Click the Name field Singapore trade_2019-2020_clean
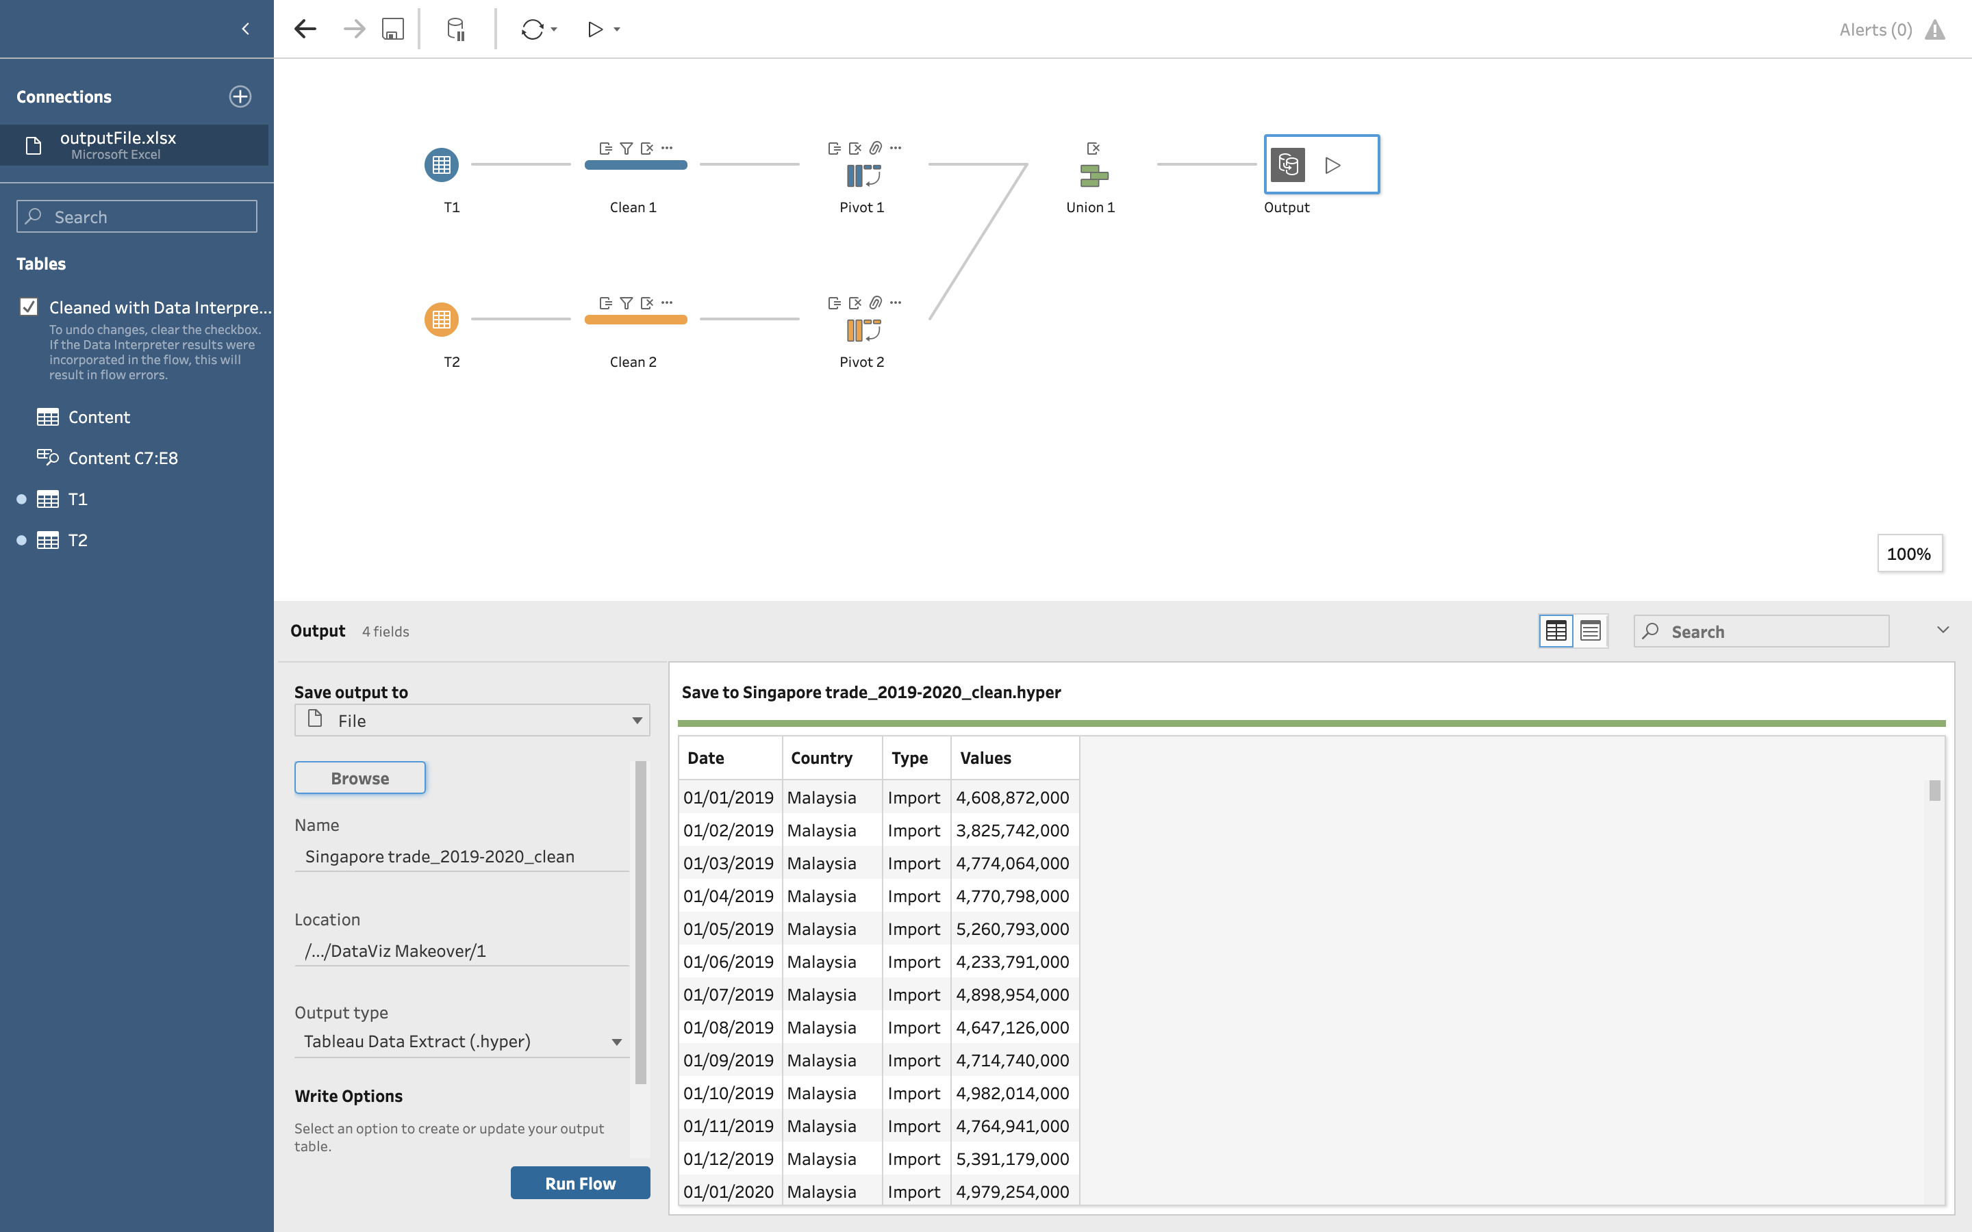This screenshot has height=1232, width=1972. point(462,856)
